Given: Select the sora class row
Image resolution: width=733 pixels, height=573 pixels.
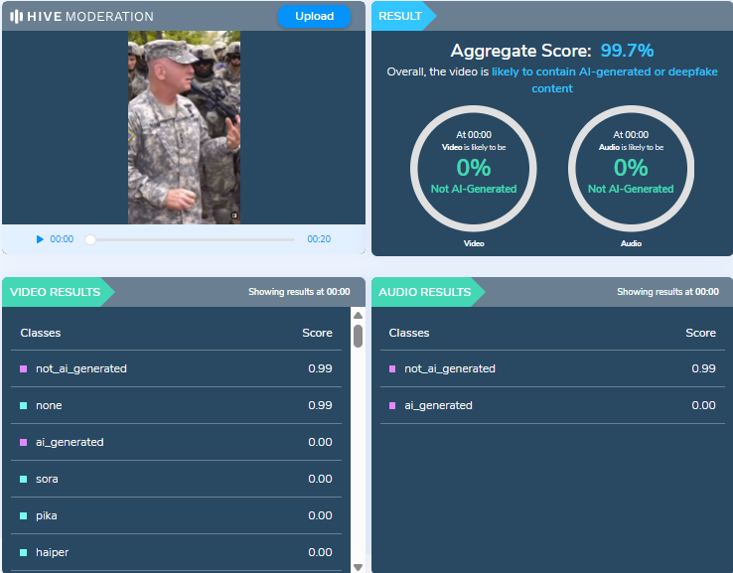Looking at the screenshot, I should [176, 479].
